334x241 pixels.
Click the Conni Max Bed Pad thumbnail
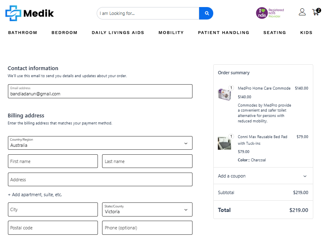pos(224,142)
